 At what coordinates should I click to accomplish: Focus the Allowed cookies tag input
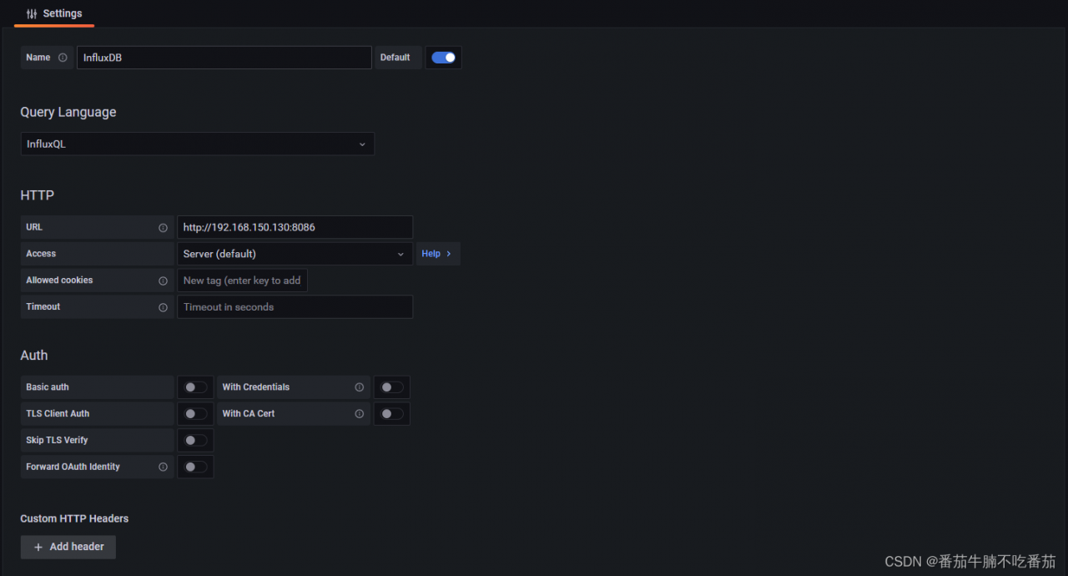[x=242, y=280]
